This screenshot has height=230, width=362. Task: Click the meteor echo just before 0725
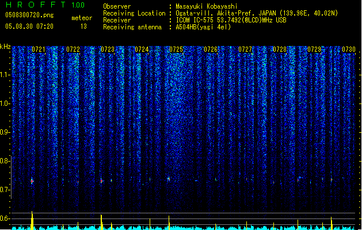(x=169, y=179)
